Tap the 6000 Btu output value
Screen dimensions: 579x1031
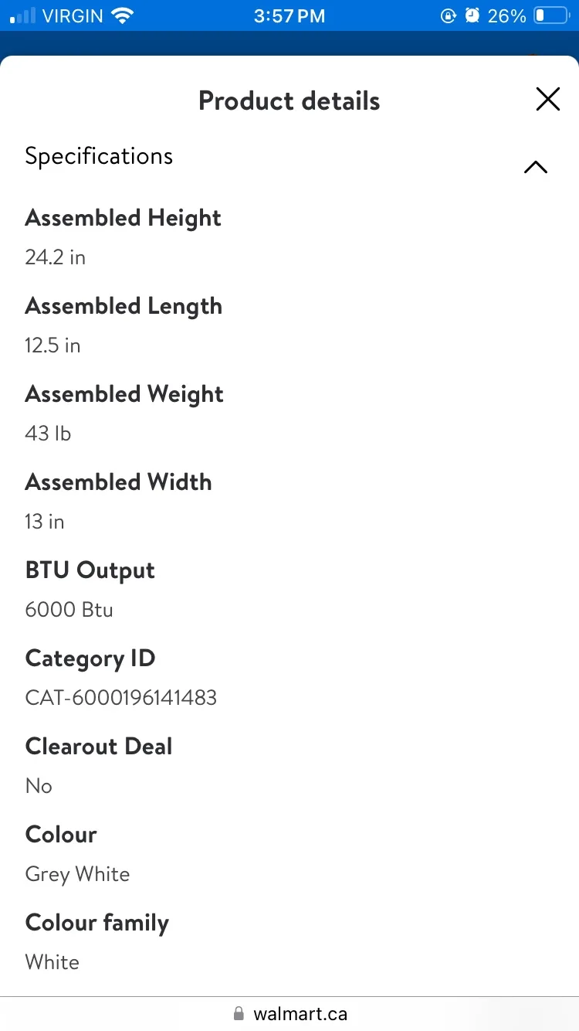point(69,610)
